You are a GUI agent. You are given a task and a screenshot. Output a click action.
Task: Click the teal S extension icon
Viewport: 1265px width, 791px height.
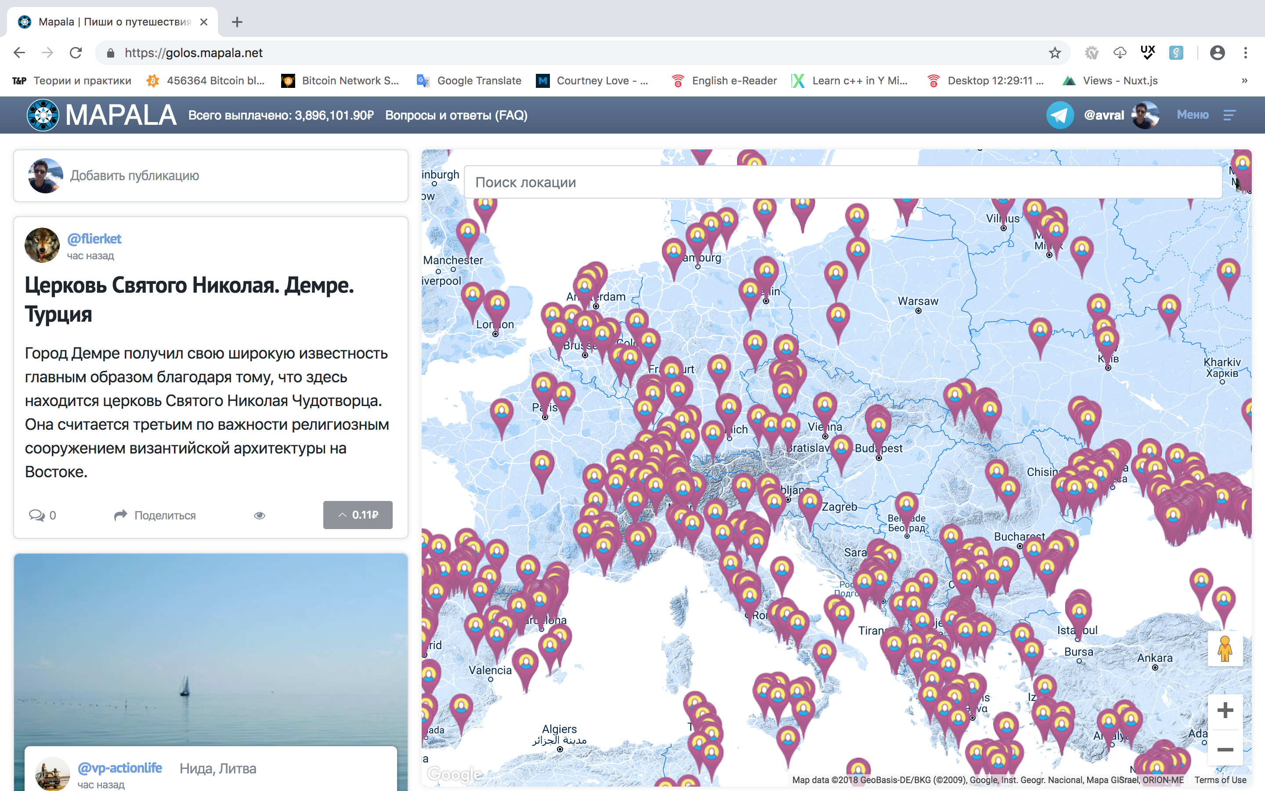[1176, 53]
